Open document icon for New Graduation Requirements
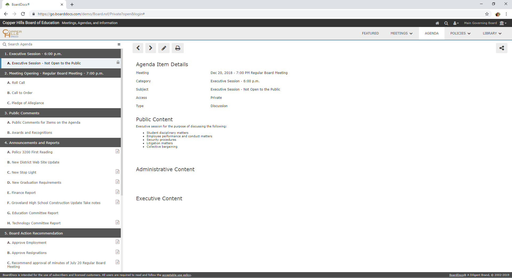The image size is (512, 278). [x=117, y=182]
